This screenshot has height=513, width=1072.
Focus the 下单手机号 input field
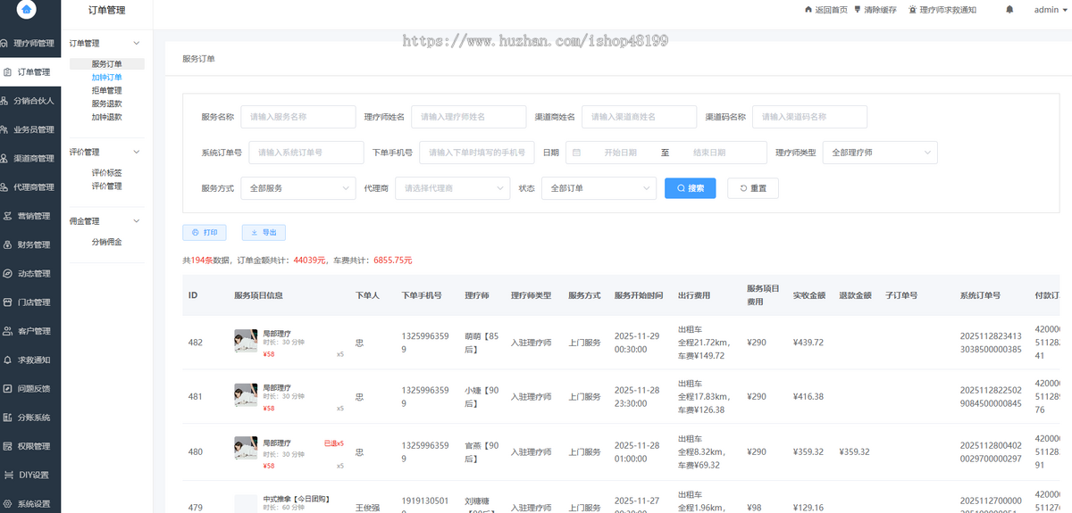pyautogui.click(x=477, y=153)
